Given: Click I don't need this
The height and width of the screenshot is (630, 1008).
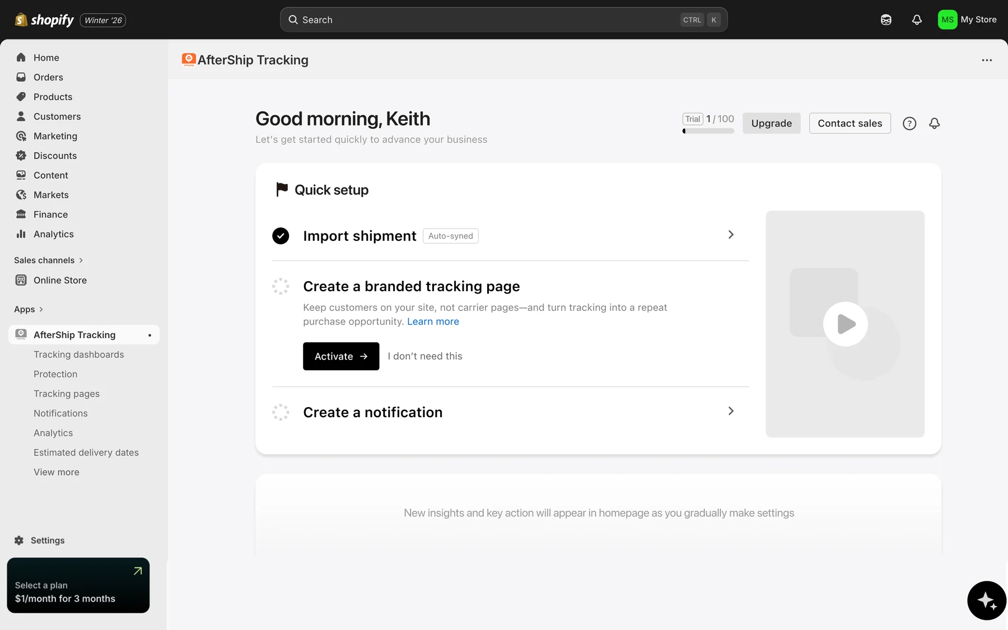Looking at the screenshot, I should pos(425,356).
